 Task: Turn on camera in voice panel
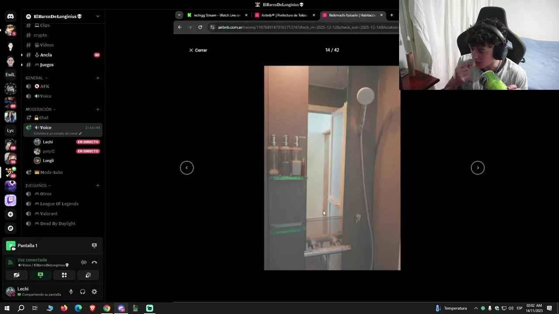coord(17,275)
